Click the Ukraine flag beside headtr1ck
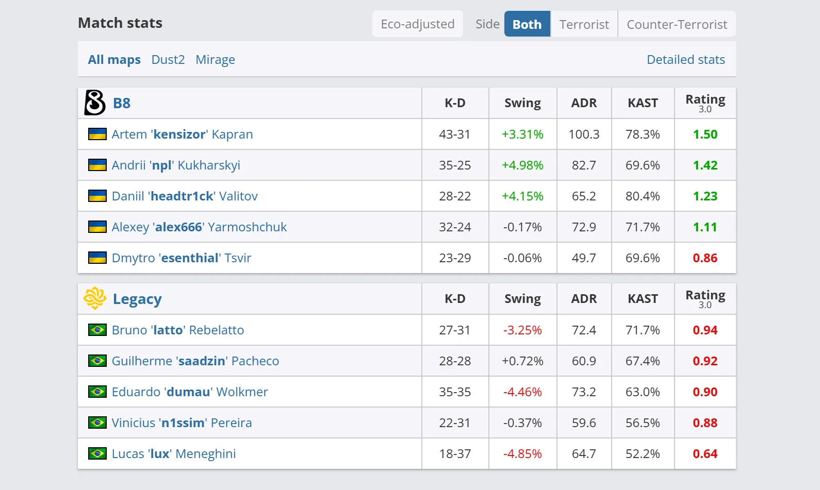The image size is (820, 490). point(97,196)
